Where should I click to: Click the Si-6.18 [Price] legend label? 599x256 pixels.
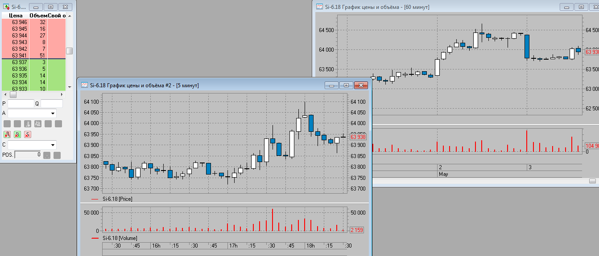click(x=117, y=199)
